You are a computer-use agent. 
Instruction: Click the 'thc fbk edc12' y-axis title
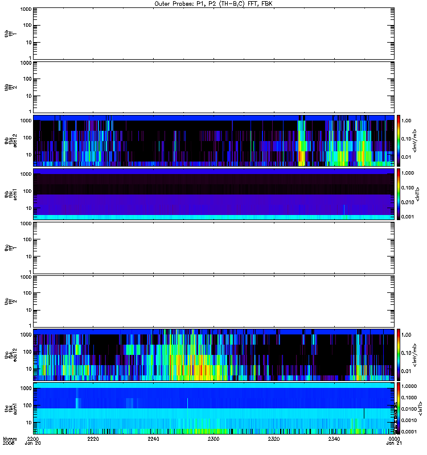point(10,355)
